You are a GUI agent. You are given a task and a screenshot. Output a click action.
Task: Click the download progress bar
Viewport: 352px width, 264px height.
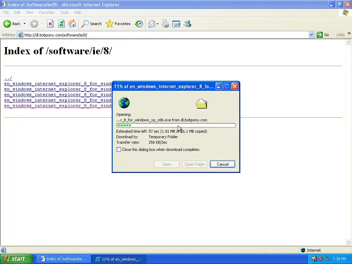[176, 125]
